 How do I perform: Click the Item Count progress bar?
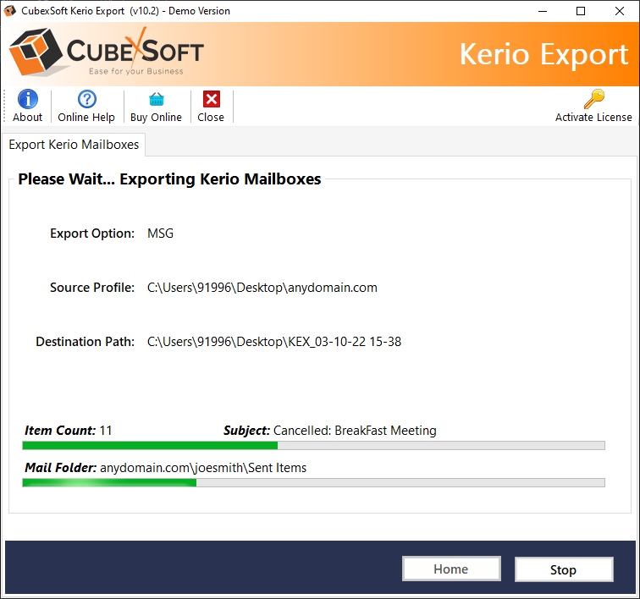313,445
